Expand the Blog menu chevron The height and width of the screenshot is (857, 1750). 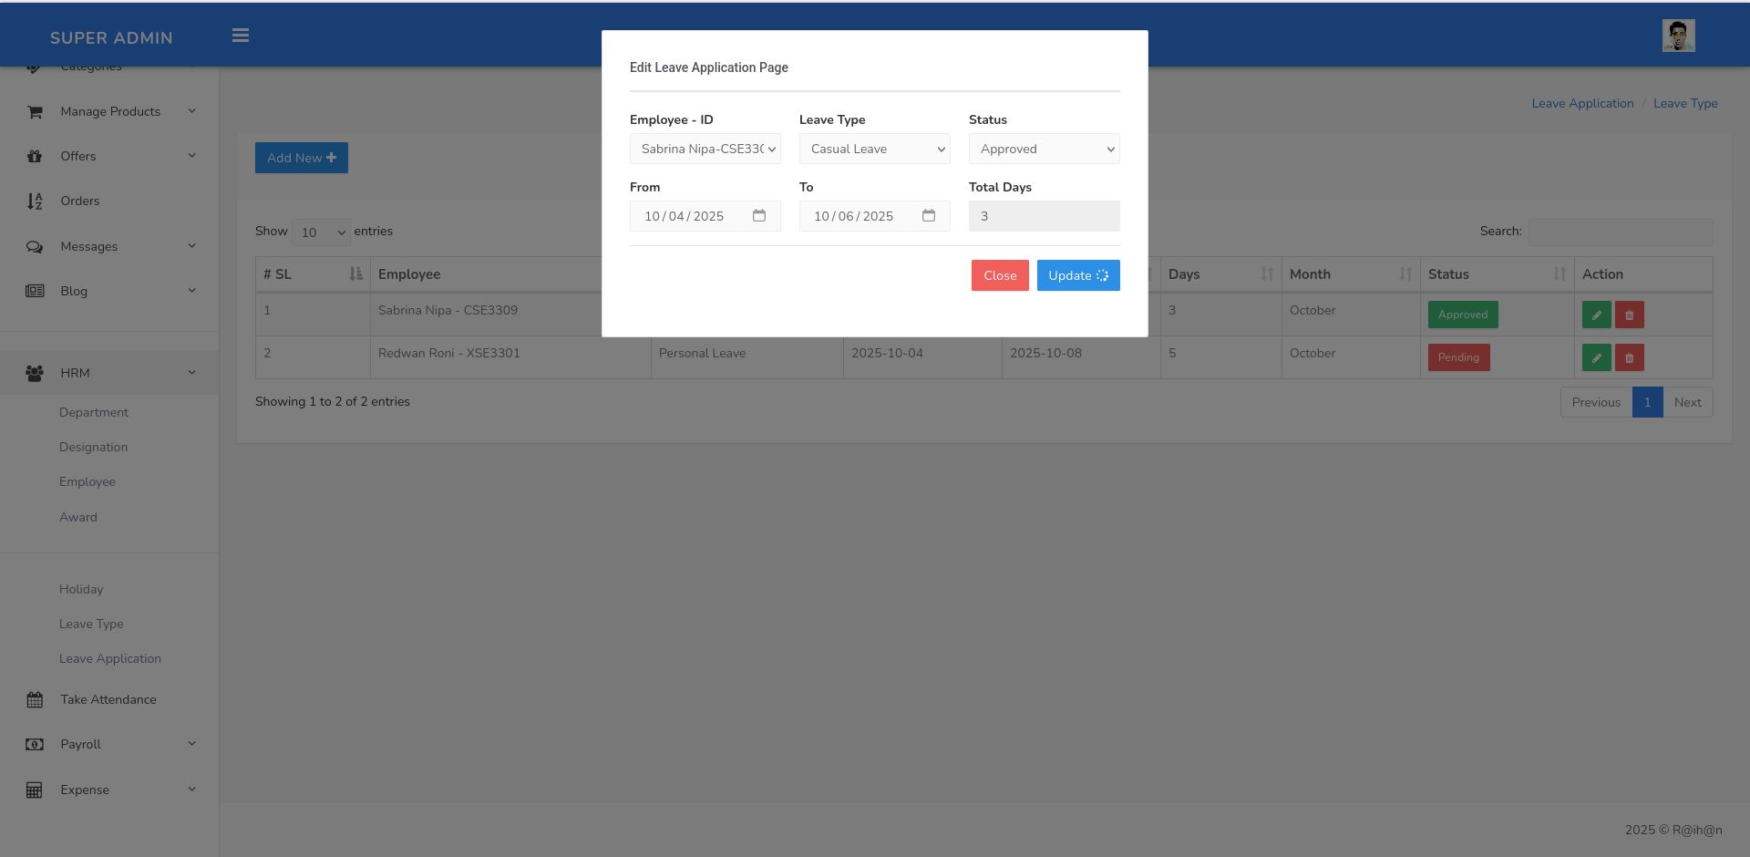coord(191,291)
